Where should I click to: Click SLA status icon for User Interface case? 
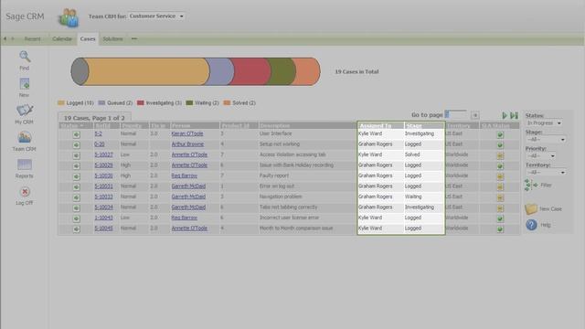click(x=500, y=134)
